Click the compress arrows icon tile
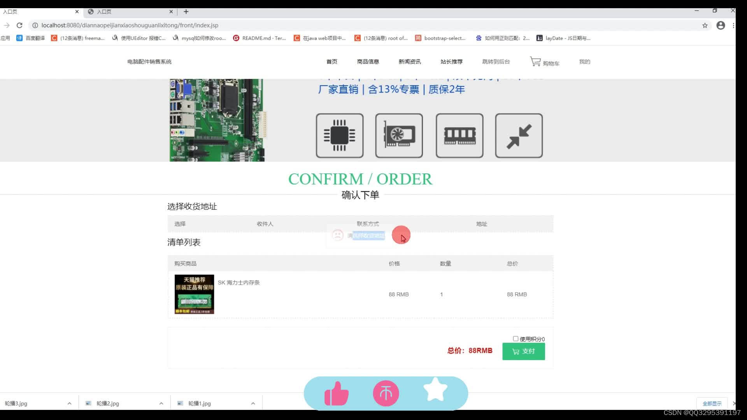Image resolution: width=747 pixels, height=420 pixels. (519, 136)
